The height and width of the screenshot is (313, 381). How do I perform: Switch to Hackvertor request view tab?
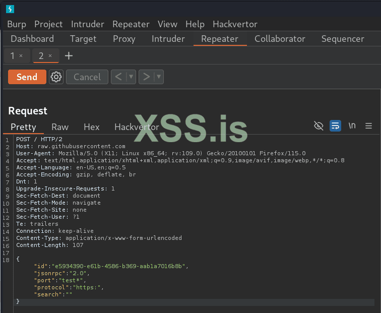coord(137,127)
